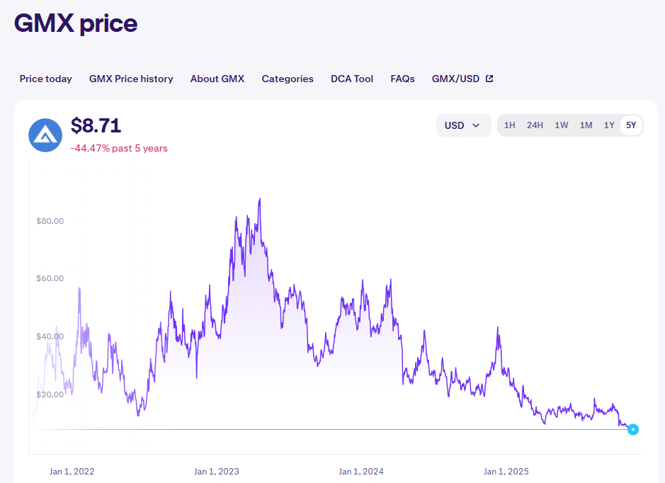
Task: Select the 1W time range
Action: [x=561, y=125]
